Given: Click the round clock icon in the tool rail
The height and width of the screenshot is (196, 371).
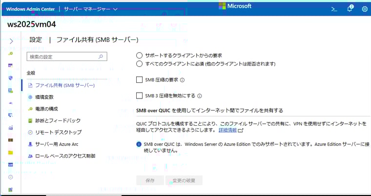Looking at the screenshot, I should pyautogui.click(x=10, y=177).
